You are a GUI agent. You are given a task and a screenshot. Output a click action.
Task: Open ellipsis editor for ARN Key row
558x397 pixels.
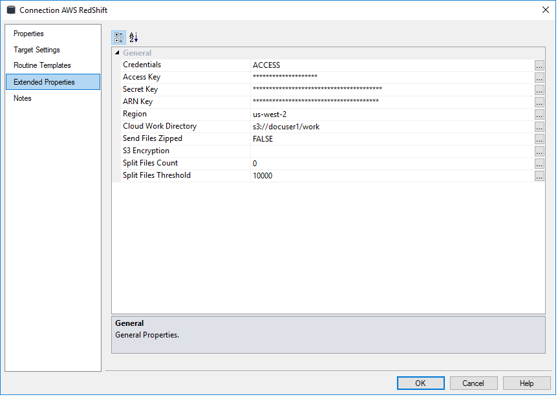pyautogui.click(x=539, y=102)
